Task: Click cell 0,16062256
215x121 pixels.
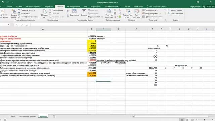Action: click(103, 63)
